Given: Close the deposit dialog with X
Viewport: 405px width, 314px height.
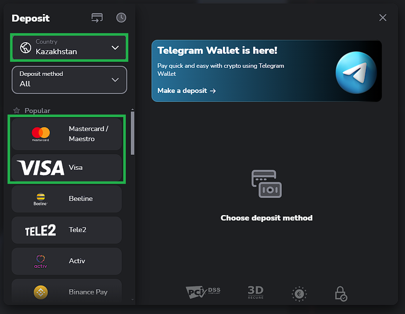Looking at the screenshot, I should (383, 18).
